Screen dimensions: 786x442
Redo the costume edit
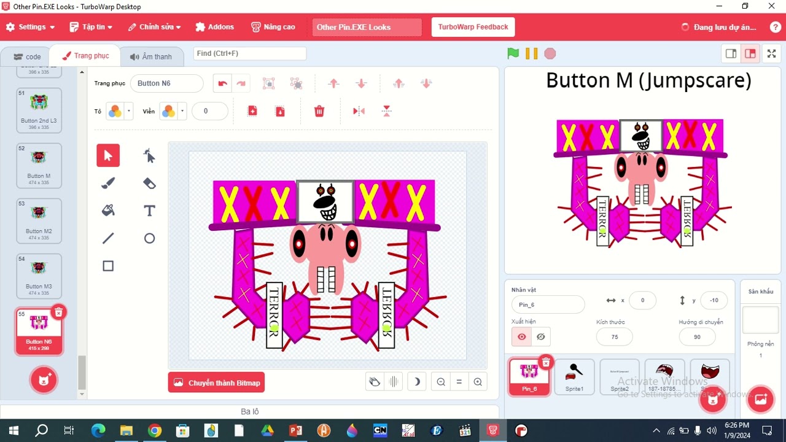[241, 83]
